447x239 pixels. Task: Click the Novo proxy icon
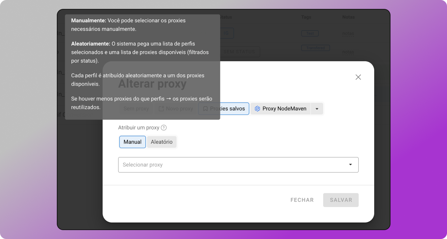coord(161,109)
